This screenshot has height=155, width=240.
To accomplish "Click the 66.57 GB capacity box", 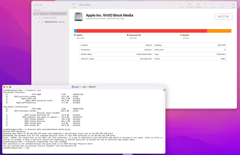I will click(223, 17).
